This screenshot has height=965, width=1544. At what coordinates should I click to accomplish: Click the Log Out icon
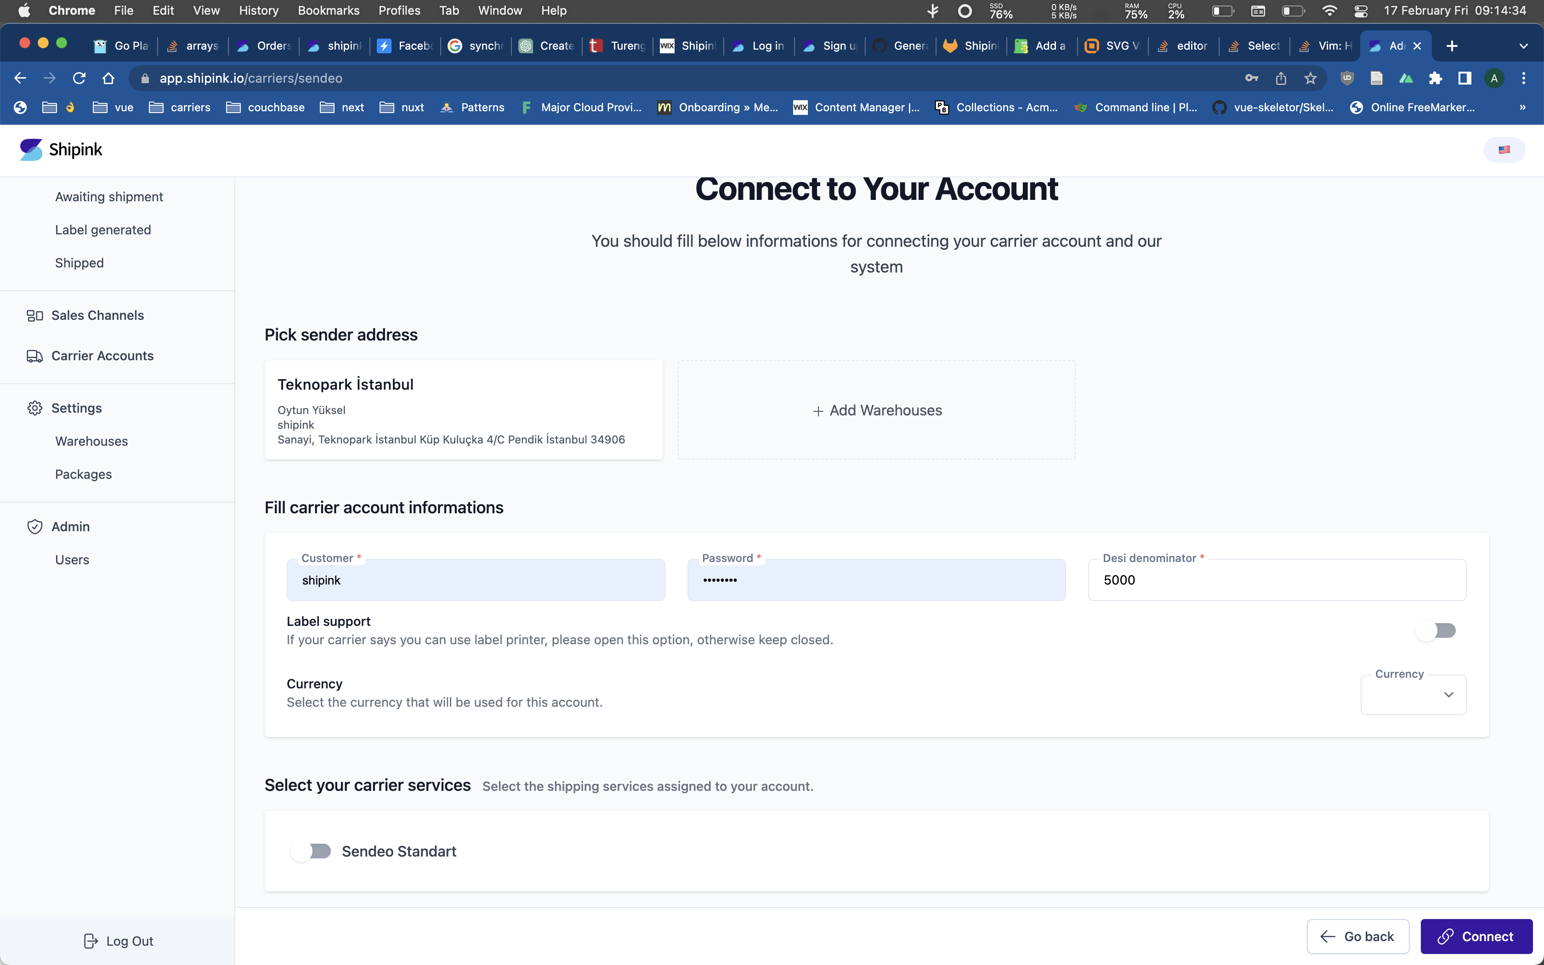pos(91,940)
